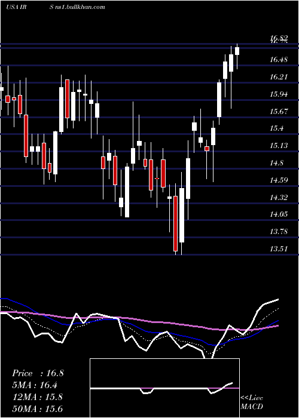Click the 16.48 price axis label
This screenshot has width=299, height=418.
point(279,60)
